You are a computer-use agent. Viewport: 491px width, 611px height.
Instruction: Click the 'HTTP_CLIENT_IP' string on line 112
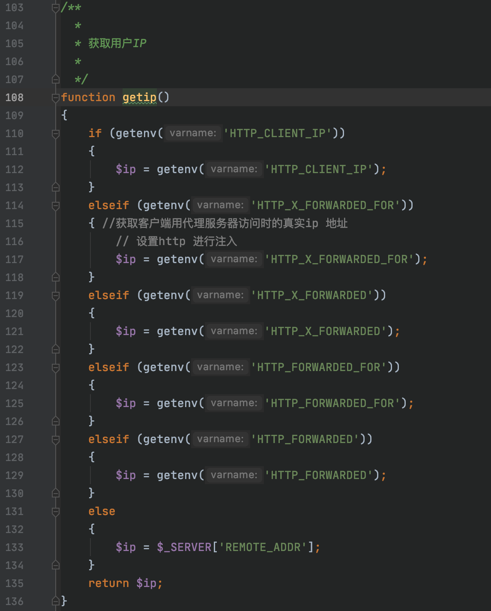[x=319, y=169]
